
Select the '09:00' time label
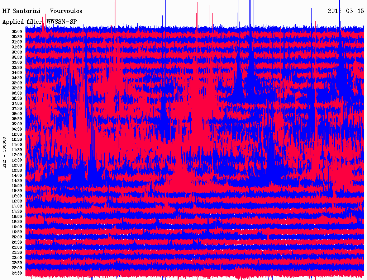tap(17, 124)
